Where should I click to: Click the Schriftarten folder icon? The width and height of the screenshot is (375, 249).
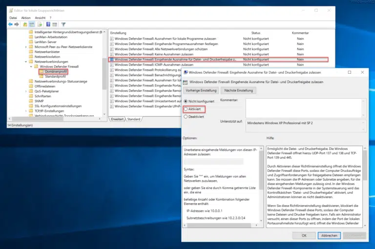31,96
